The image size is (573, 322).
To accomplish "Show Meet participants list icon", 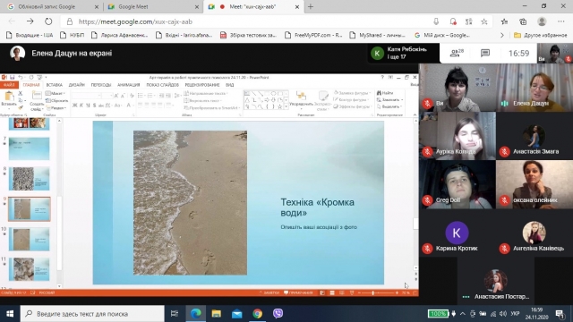I will click(457, 53).
